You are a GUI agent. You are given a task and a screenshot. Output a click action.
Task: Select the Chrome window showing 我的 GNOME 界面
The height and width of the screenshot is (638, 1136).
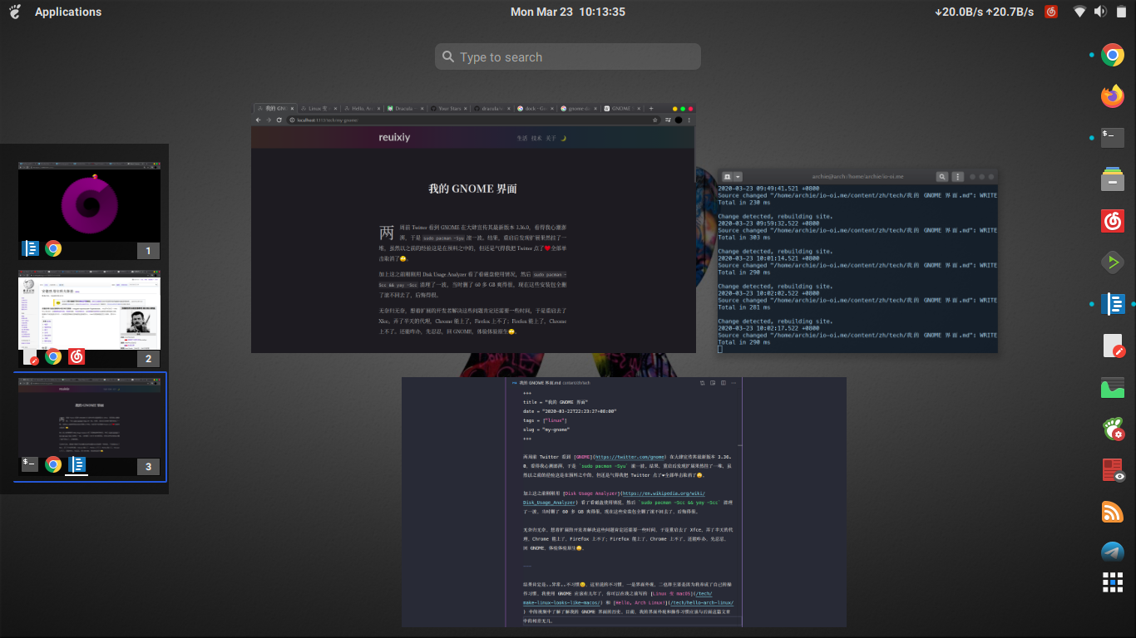[x=473, y=228]
